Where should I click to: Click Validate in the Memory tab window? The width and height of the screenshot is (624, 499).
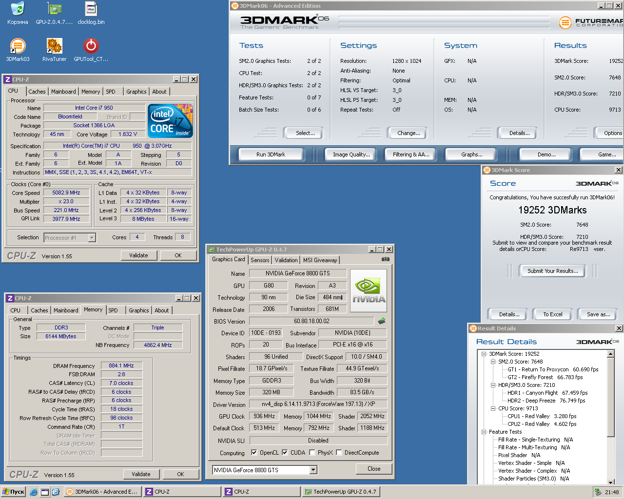[141, 474]
